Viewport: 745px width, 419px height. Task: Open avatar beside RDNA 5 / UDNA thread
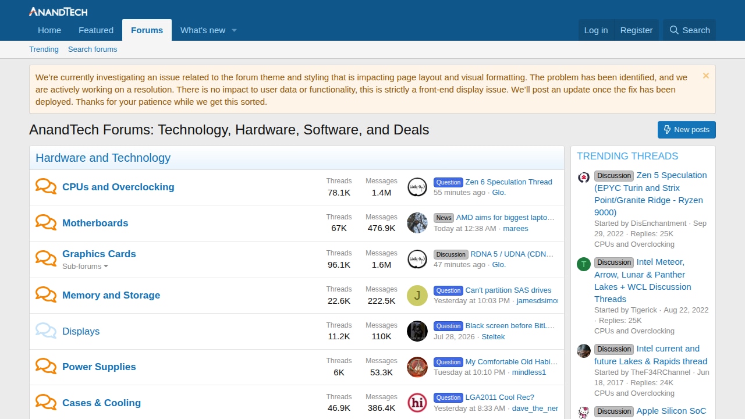pos(417,259)
